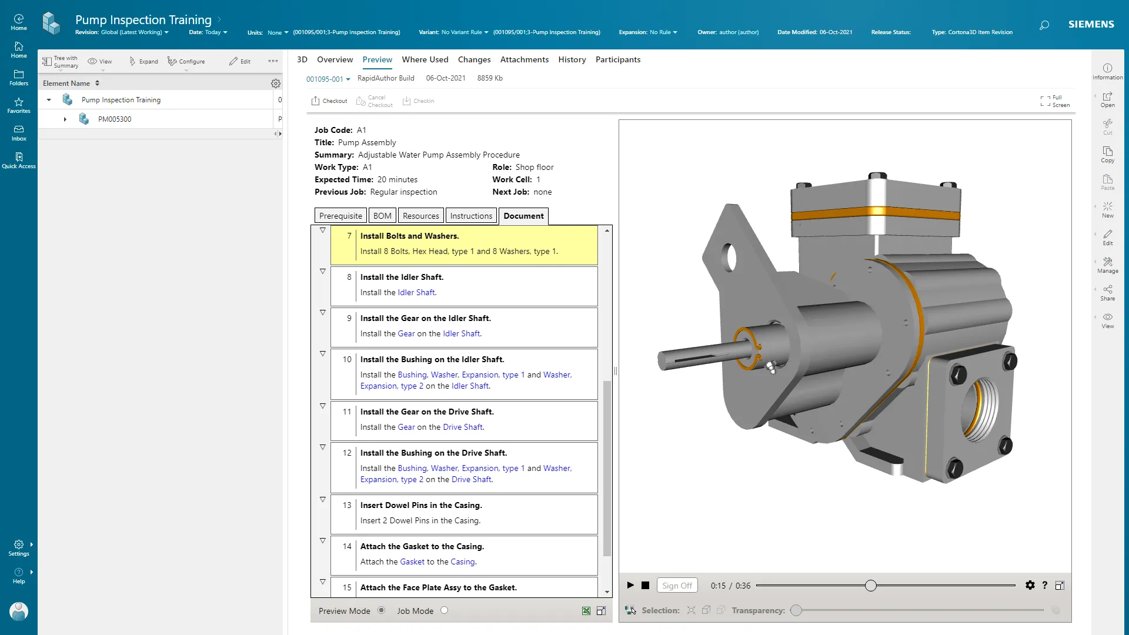This screenshot has width=1129, height=635.
Task: Collapse step 8 Install the Idler Shaft
Action: 323,272
